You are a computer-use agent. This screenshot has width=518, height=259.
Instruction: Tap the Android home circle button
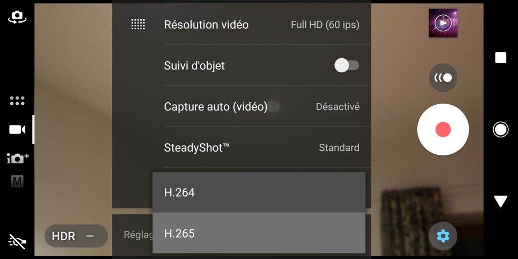(500, 129)
